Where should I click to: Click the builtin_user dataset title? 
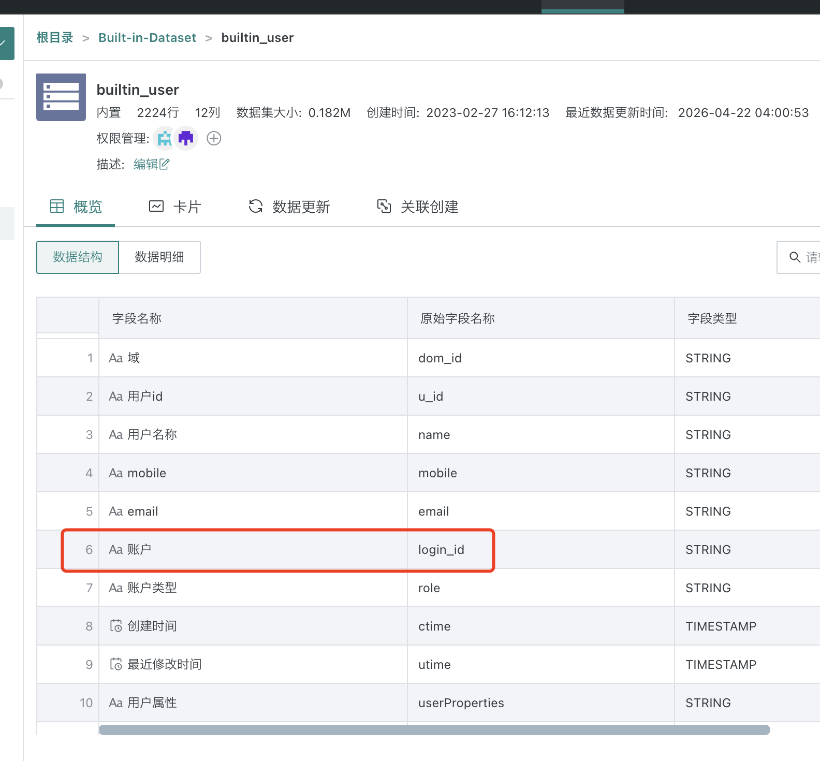(138, 90)
